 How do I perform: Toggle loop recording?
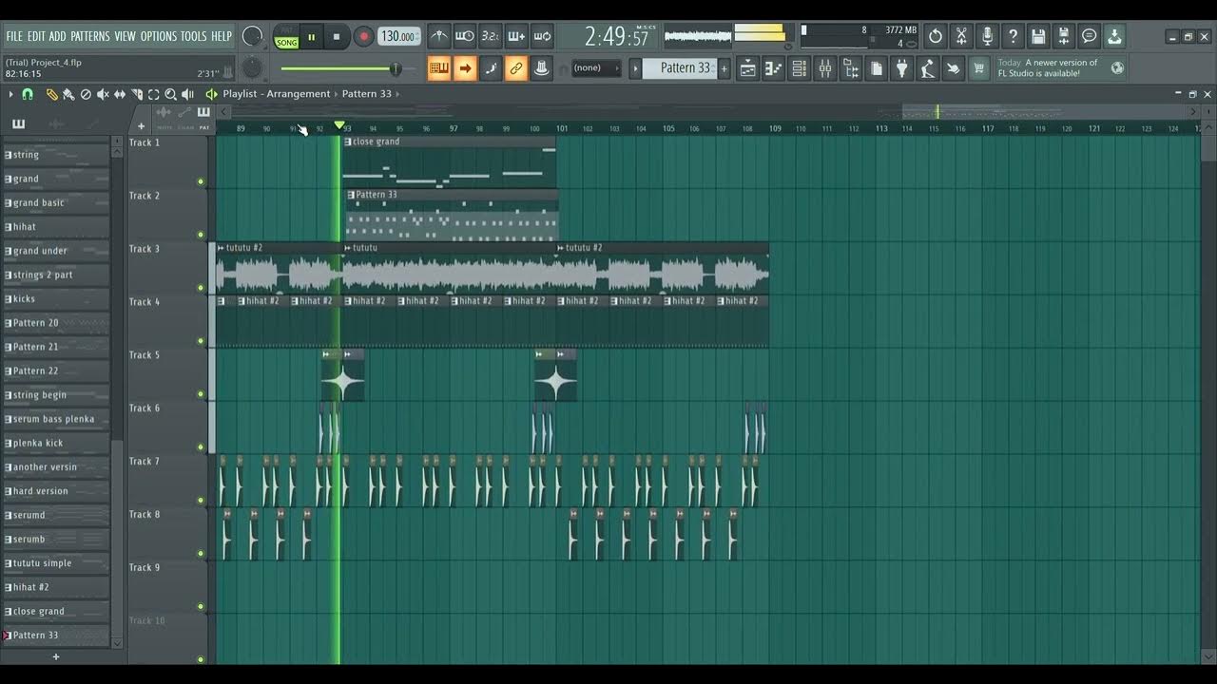(x=542, y=36)
